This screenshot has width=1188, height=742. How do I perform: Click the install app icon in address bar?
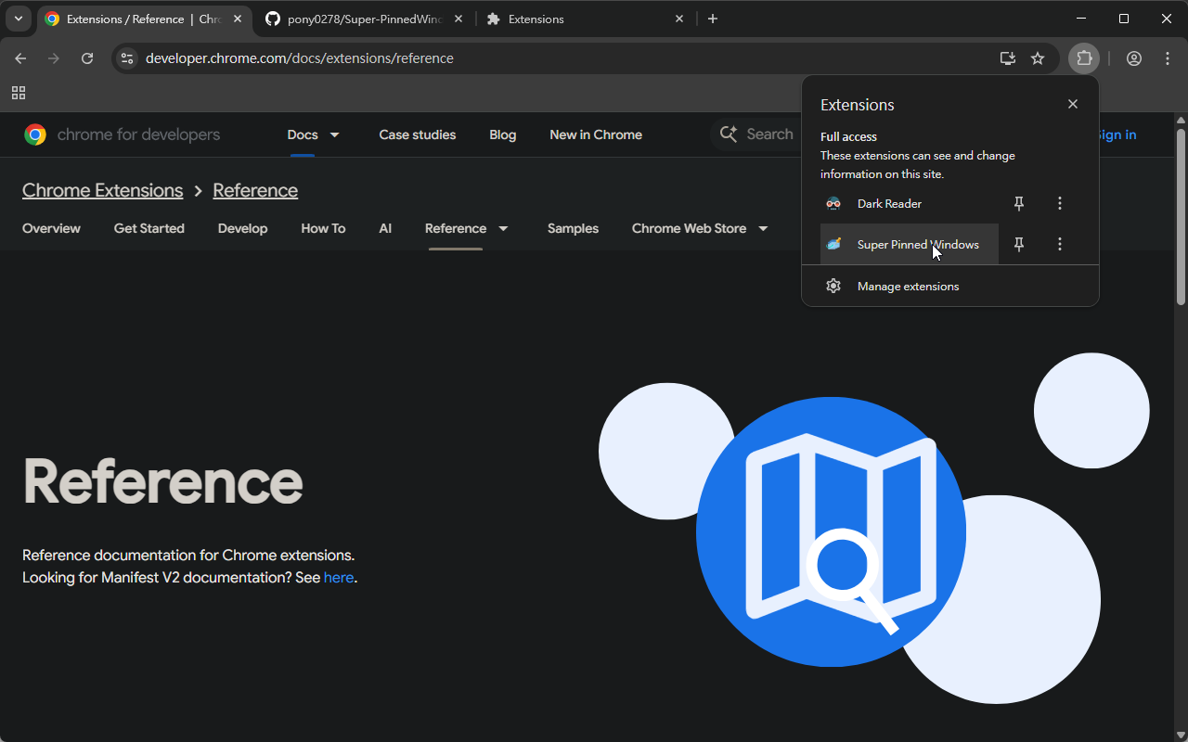pyautogui.click(x=1007, y=58)
